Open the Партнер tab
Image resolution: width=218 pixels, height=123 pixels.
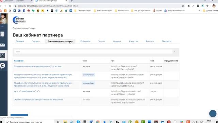click(x=35, y=41)
